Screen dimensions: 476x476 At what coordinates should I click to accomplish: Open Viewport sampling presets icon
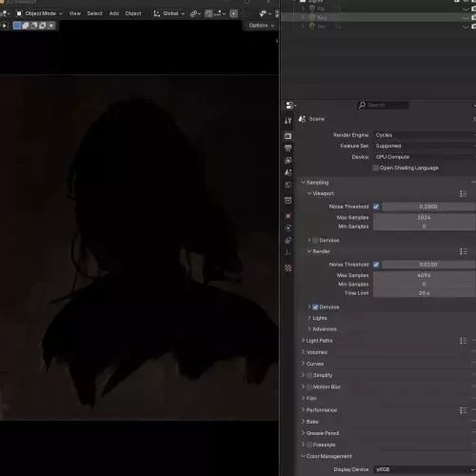pos(463,193)
